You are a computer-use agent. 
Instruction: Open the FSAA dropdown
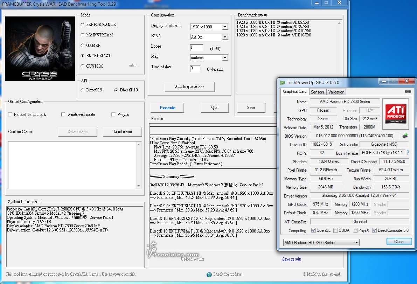pos(225,37)
